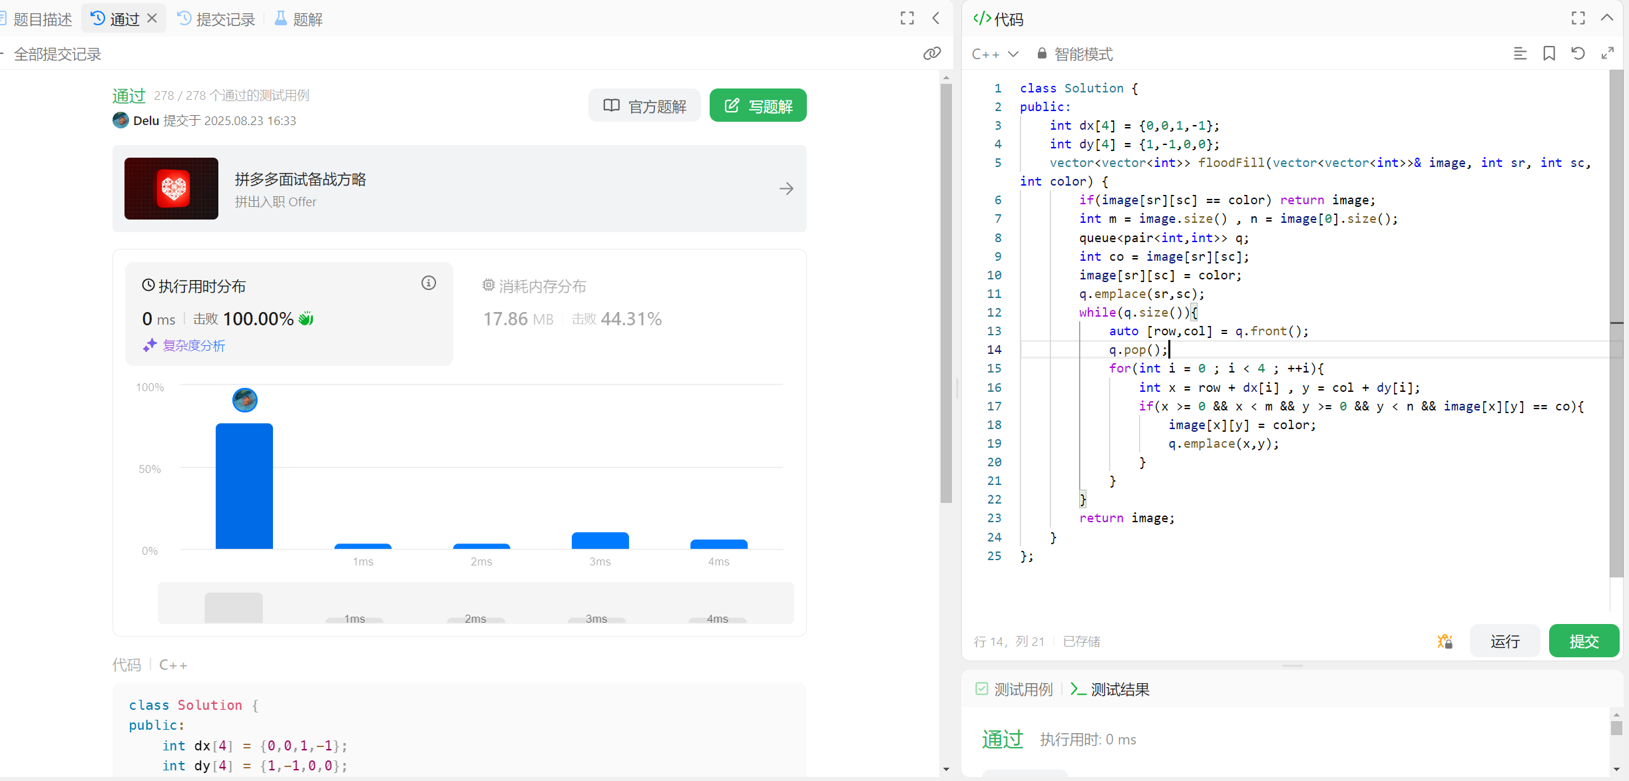Click the 行 14, 列 21 status
The height and width of the screenshot is (781, 1629).
click(x=1009, y=641)
